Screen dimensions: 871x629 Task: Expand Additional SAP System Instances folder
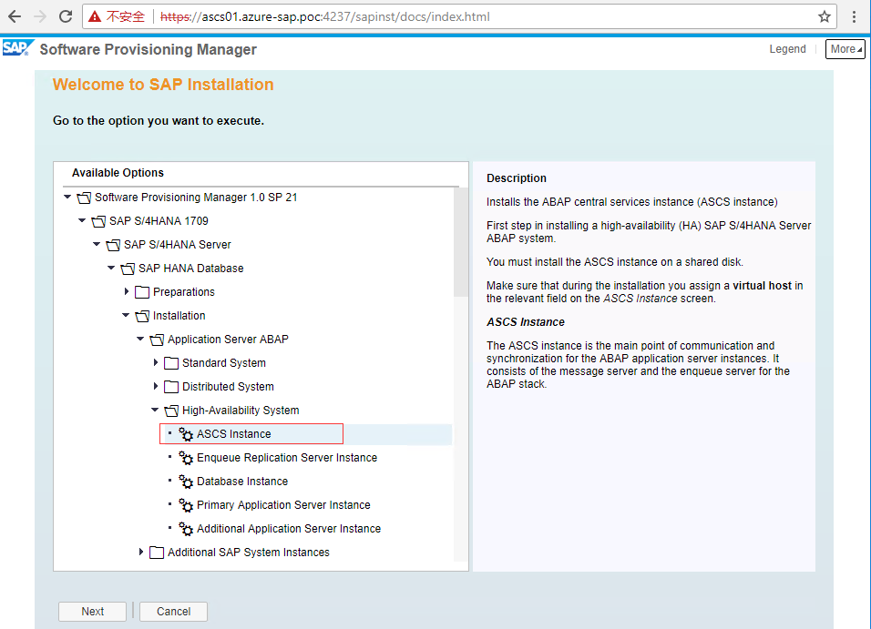coord(141,552)
